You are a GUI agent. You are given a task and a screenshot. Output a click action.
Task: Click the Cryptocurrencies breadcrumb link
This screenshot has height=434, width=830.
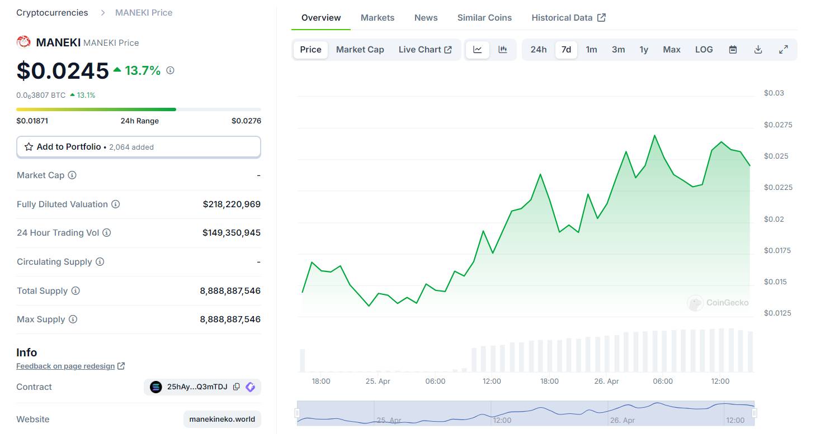pos(52,12)
